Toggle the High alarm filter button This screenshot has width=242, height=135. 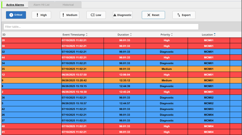41,15
